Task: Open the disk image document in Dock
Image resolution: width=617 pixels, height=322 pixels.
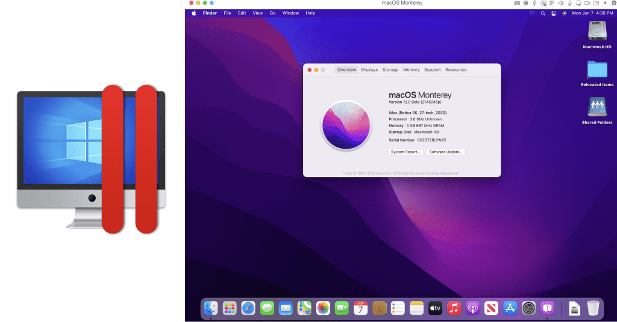Action: pyautogui.click(x=574, y=308)
